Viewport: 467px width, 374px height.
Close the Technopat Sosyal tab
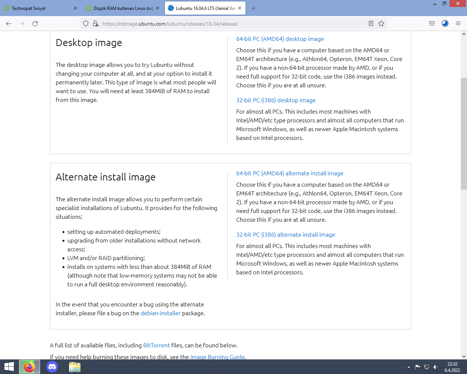[x=76, y=8]
